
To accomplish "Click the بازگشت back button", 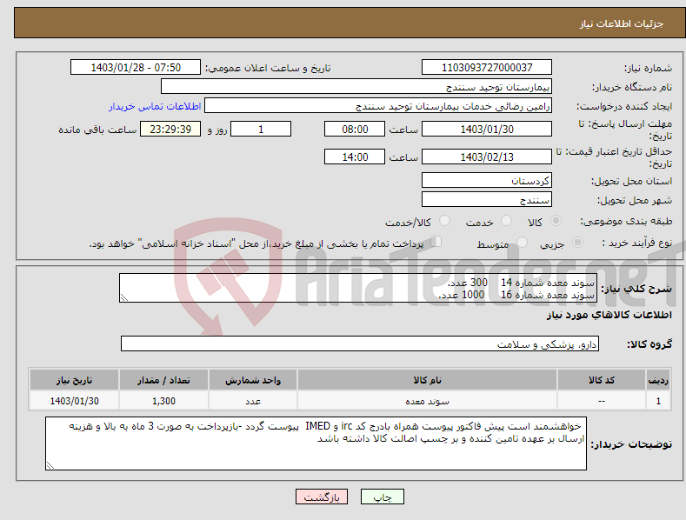I will tap(322, 497).
